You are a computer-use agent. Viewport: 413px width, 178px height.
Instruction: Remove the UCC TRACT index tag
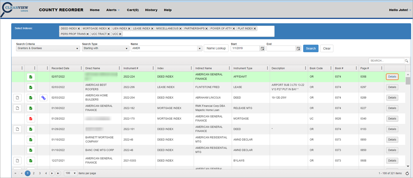pyautogui.click(x=108, y=34)
